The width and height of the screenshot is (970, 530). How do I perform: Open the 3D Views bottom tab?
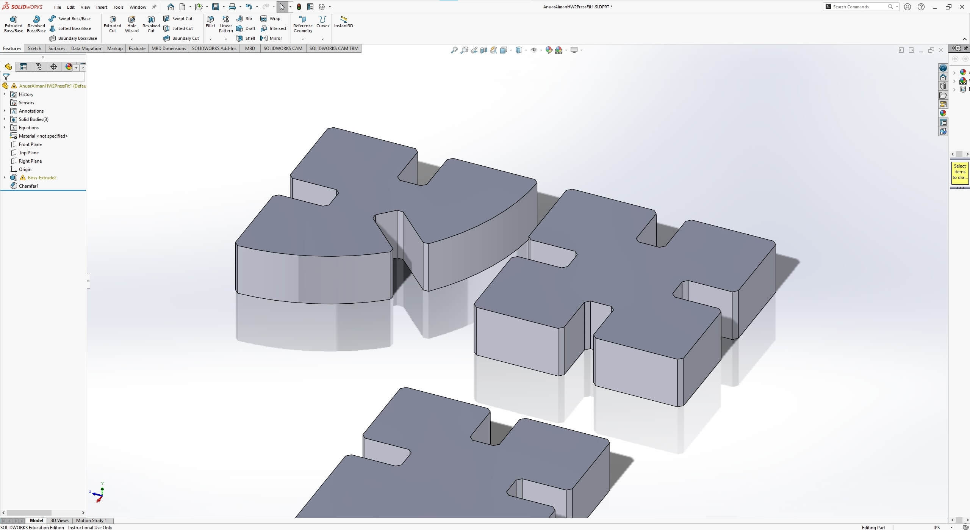point(59,521)
